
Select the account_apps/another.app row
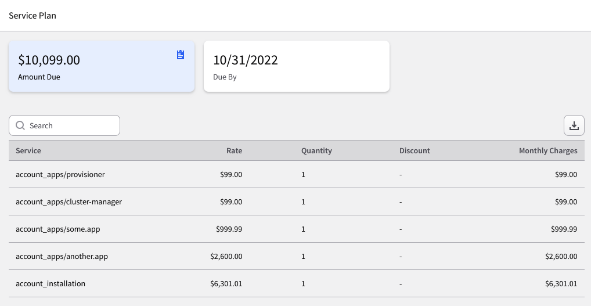pos(297,256)
